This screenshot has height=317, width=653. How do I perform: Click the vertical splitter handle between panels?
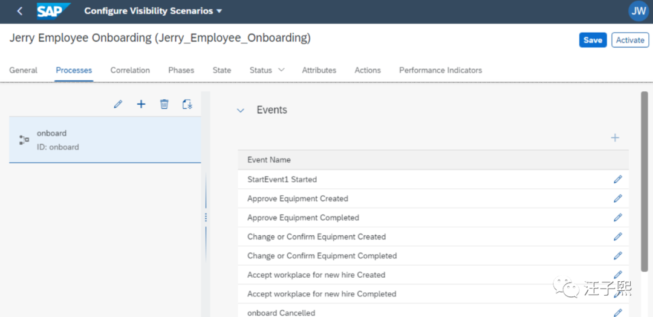(206, 217)
